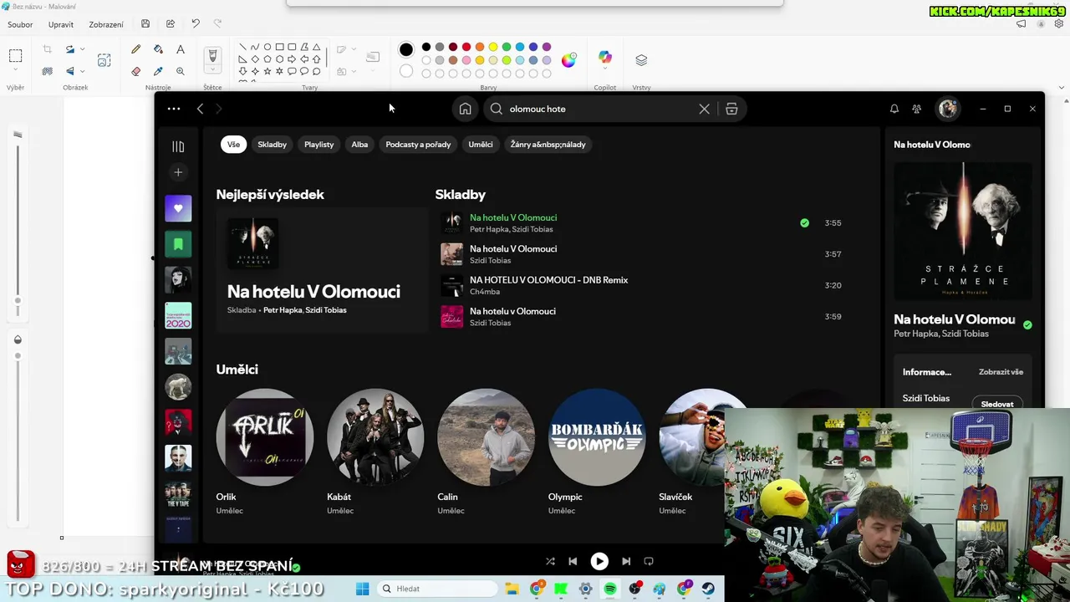Select Paint primary black color circle

(406, 49)
